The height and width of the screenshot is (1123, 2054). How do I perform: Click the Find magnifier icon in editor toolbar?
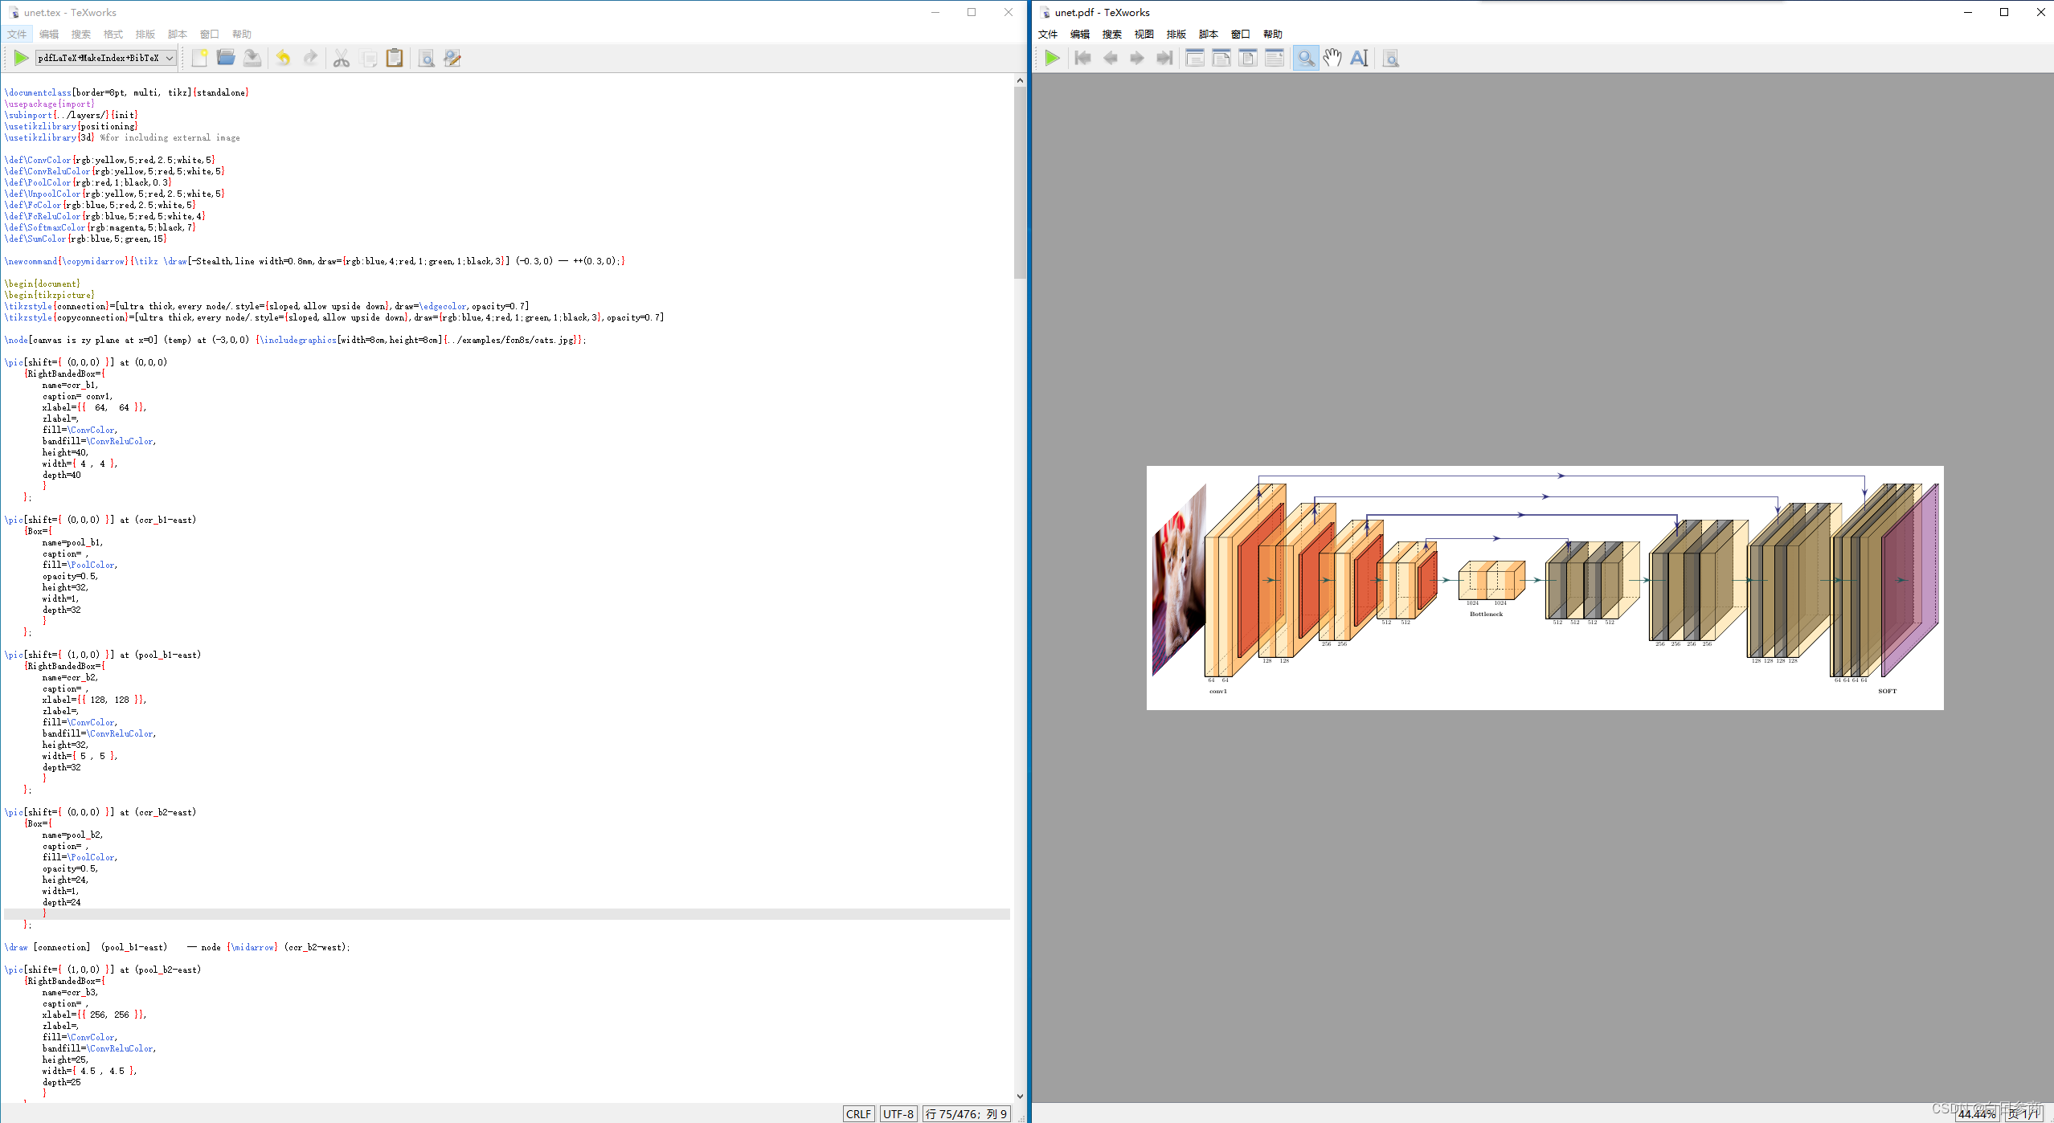click(x=427, y=58)
